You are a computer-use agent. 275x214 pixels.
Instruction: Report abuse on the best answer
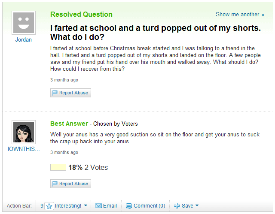point(70,184)
